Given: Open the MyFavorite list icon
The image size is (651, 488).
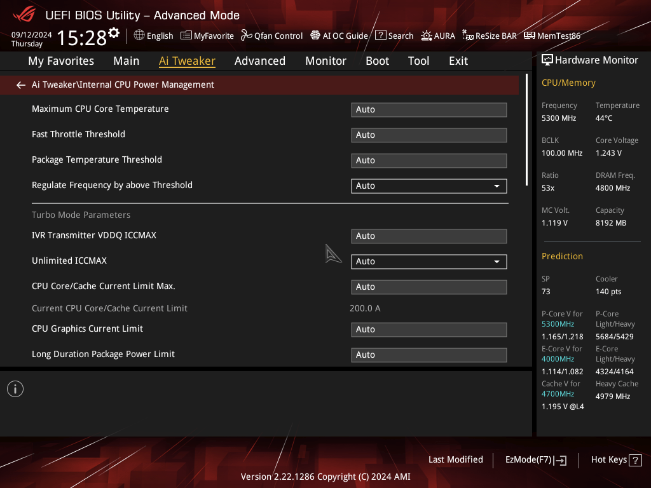Looking at the screenshot, I should coord(186,36).
